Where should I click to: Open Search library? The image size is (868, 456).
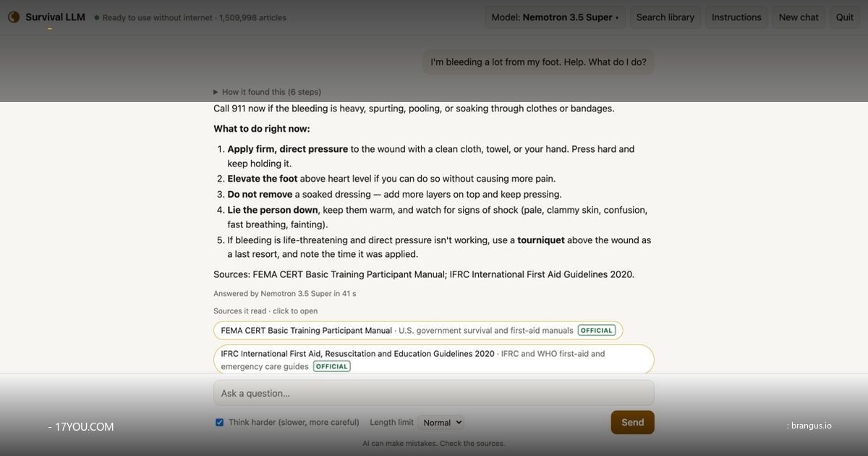pos(665,17)
